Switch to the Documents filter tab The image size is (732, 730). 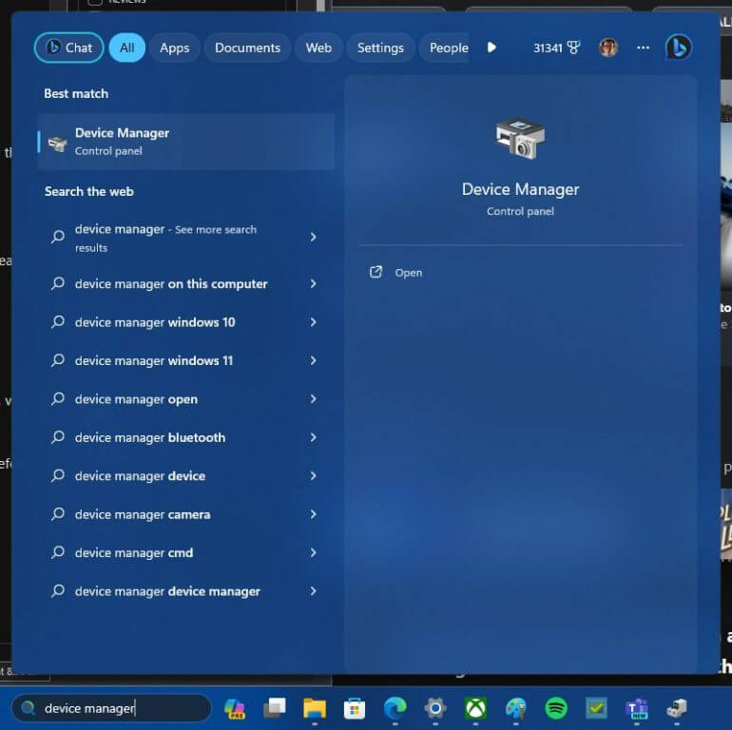pos(247,48)
